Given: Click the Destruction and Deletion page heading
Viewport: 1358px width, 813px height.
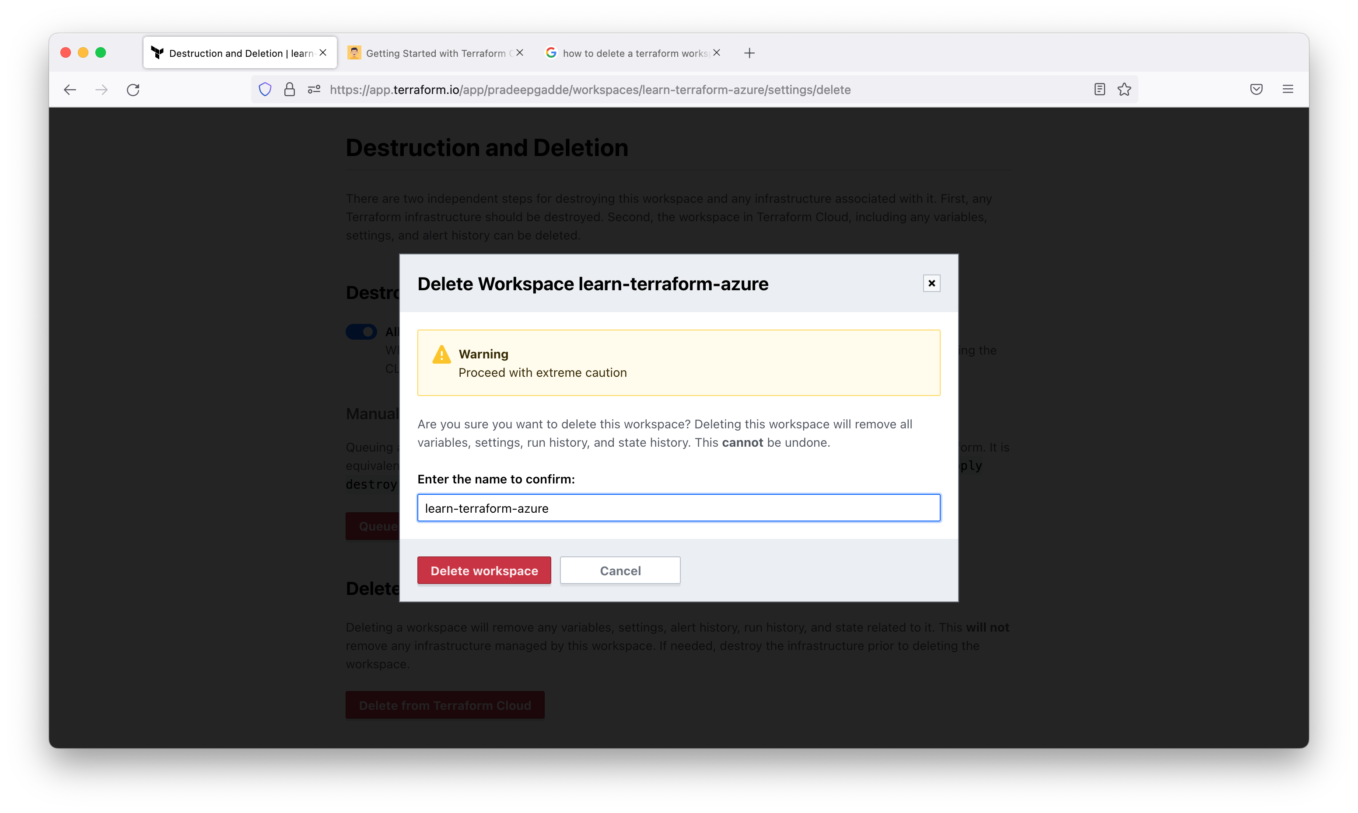Looking at the screenshot, I should 487,147.
